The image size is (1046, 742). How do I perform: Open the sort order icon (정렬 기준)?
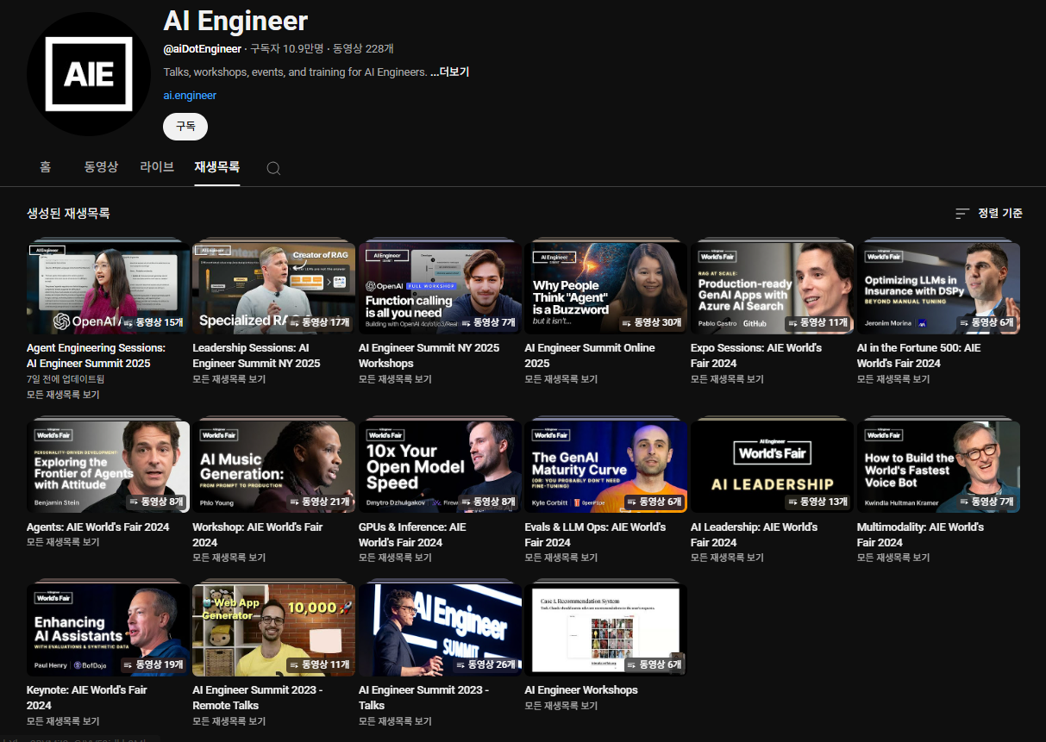(x=962, y=214)
